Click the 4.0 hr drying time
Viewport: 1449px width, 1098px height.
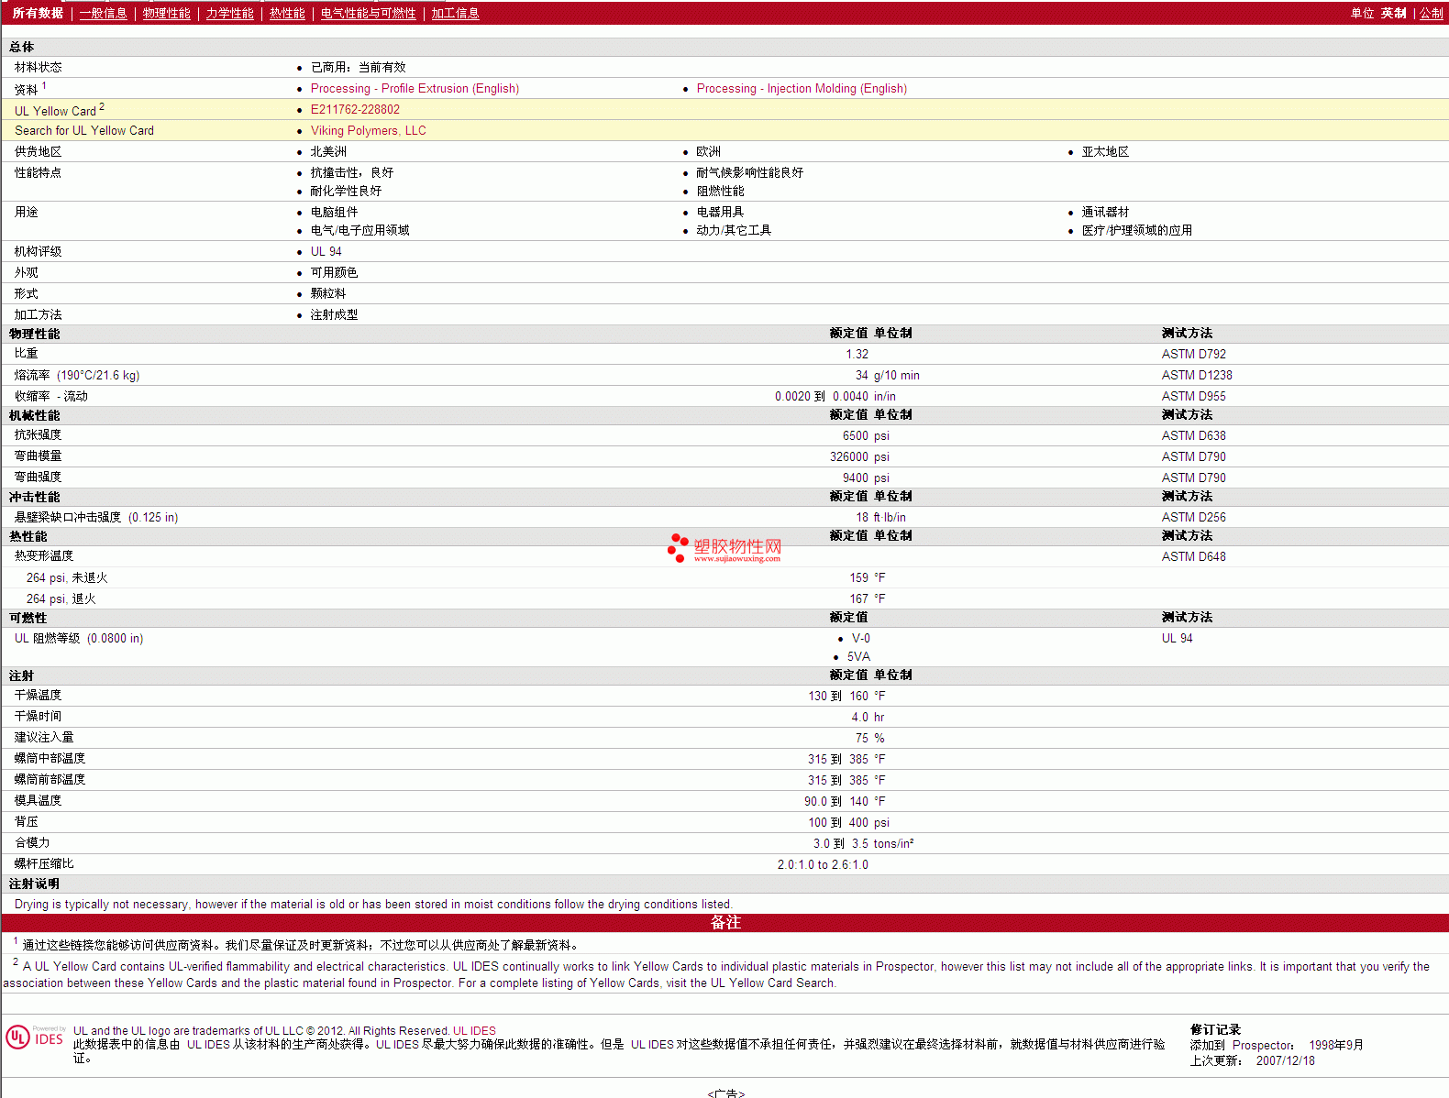click(868, 717)
